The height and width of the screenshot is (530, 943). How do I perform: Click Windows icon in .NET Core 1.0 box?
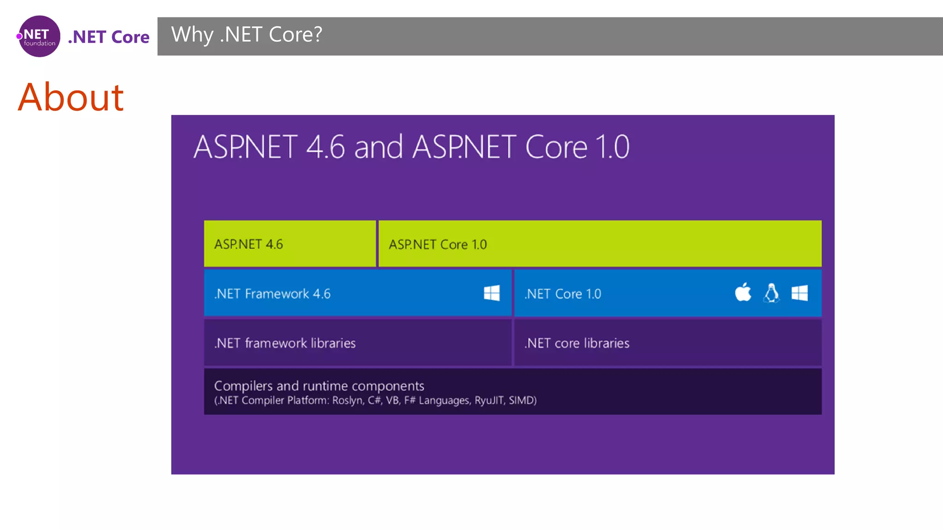pos(799,293)
